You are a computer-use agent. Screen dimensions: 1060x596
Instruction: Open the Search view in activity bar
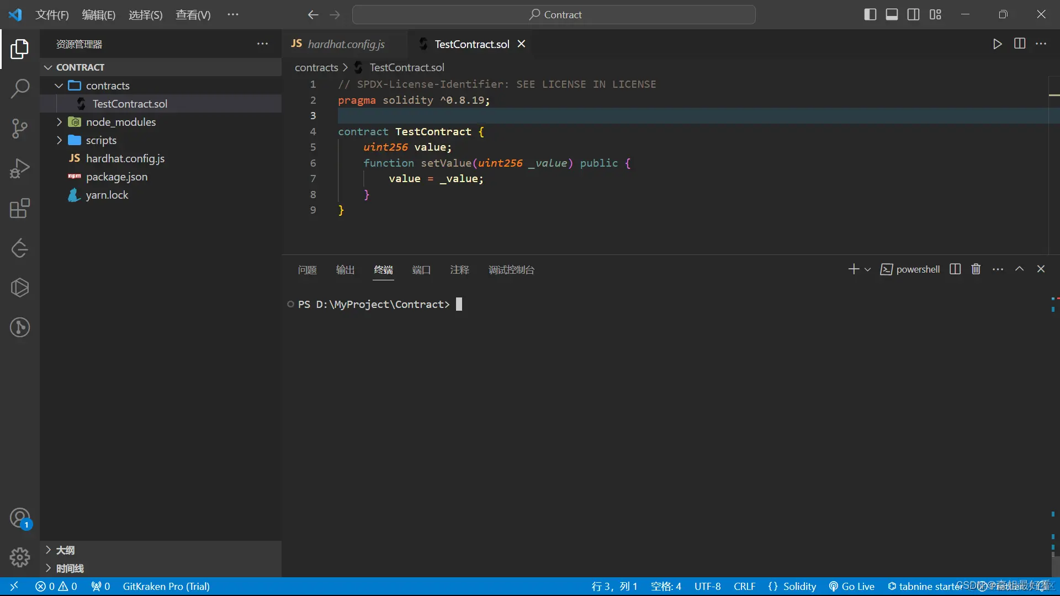(x=20, y=88)
